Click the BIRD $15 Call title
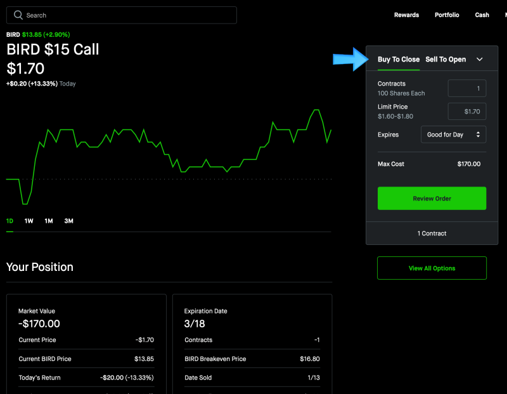 click(53, 49)
